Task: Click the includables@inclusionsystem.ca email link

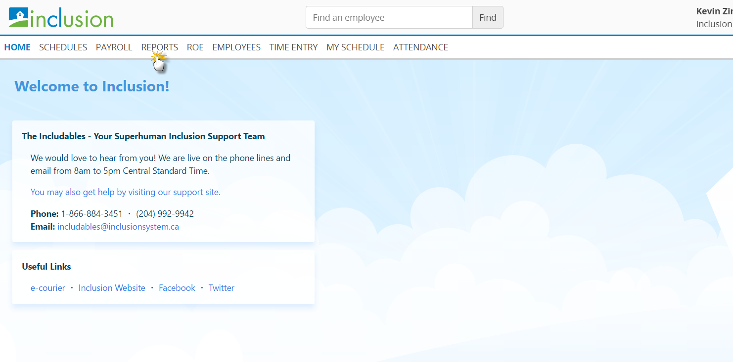Action: [x=118, y=227]
